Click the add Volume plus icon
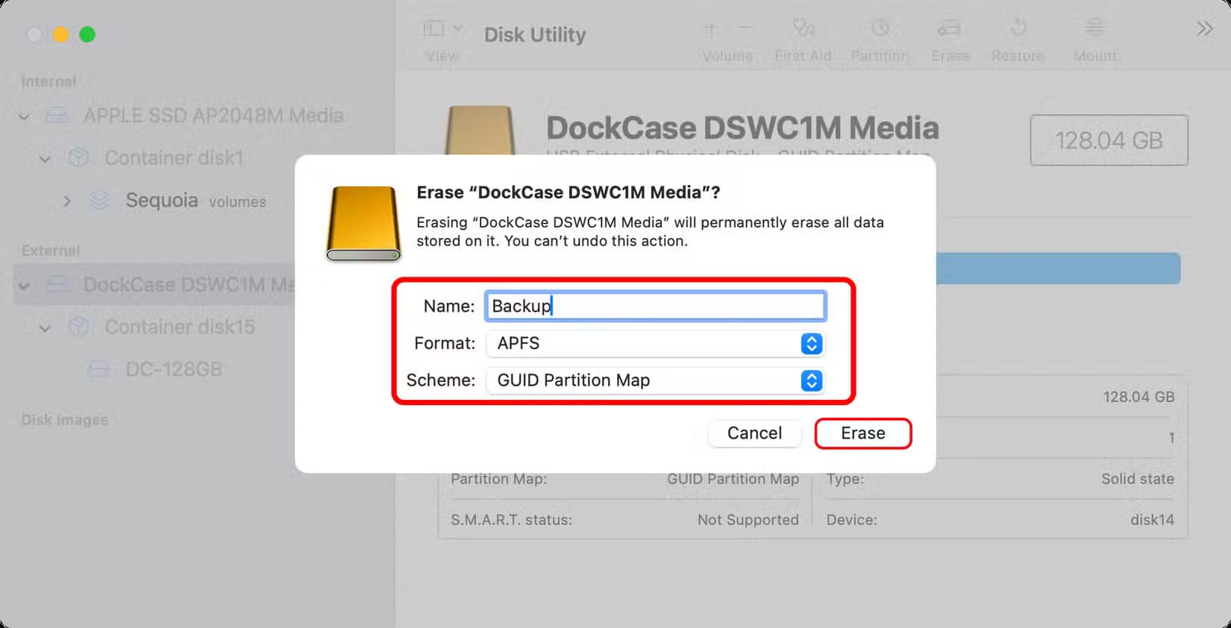 710,29
